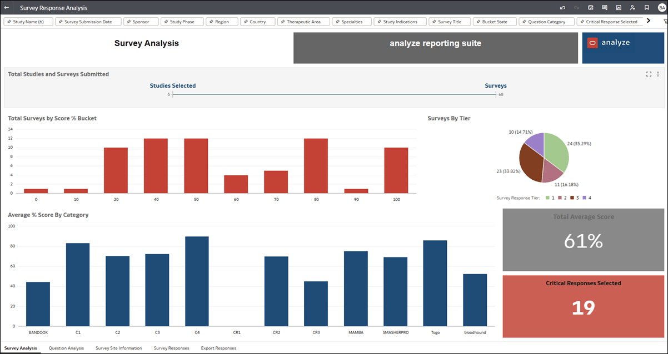Screen dimensions: 668x354
Task: Click the personalization icon near the avatar
Action: 632,7
